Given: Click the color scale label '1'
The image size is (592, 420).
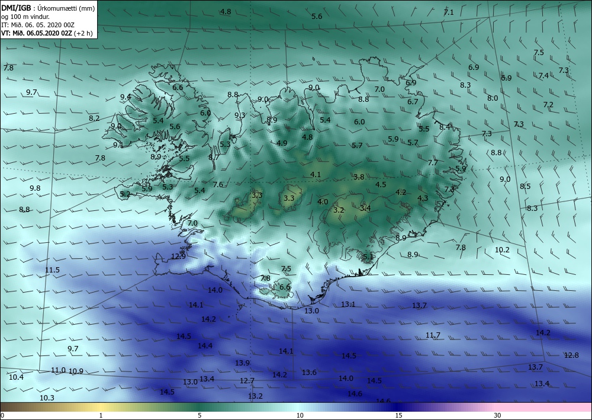Looking at the screenshot, I should tap(101, 415).
